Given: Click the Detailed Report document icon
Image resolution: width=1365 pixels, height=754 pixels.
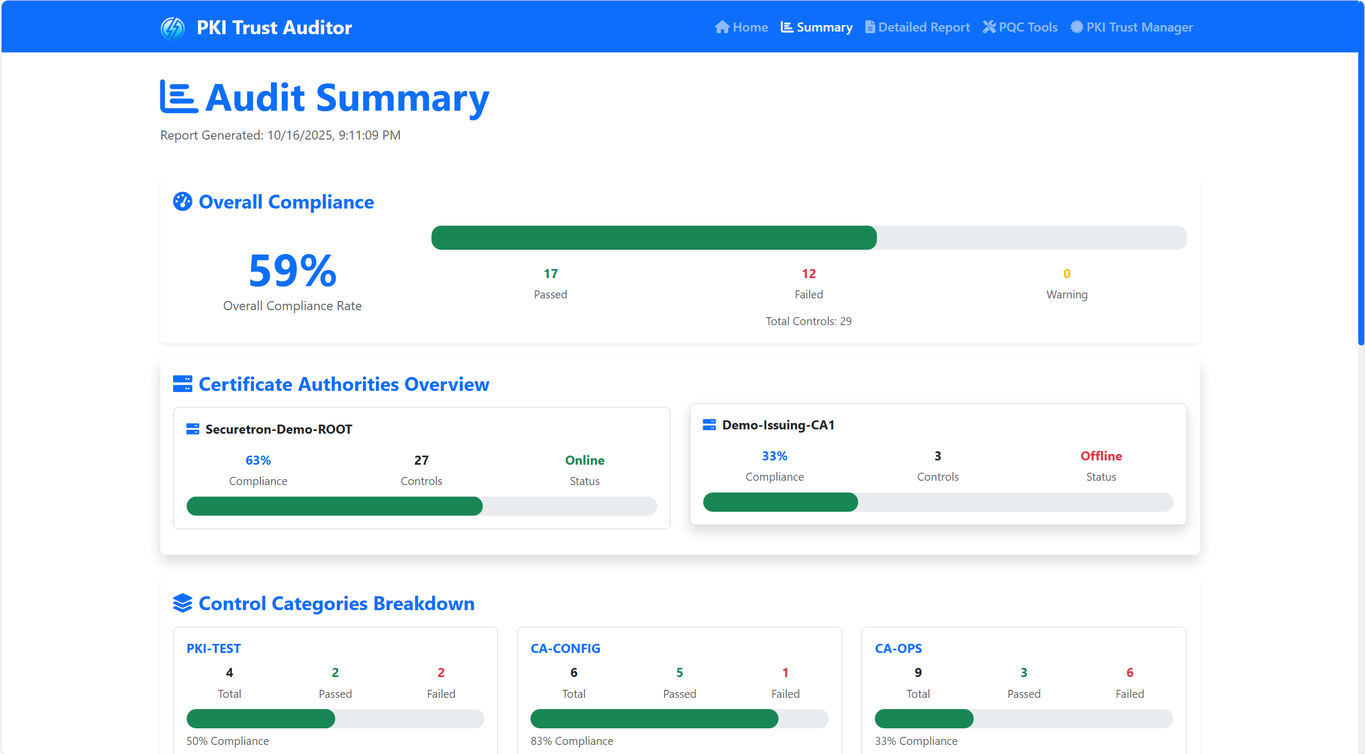Looking at the screenshot, I should (x=870, y=27).
